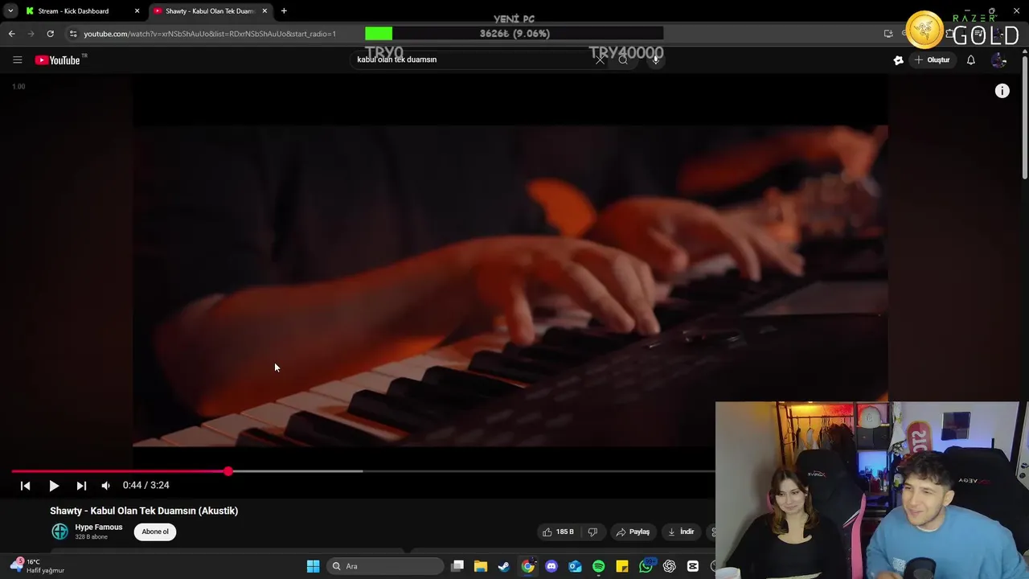Go back in browser history
Viewport: 1029px width, 579px height.
(11, 34)
